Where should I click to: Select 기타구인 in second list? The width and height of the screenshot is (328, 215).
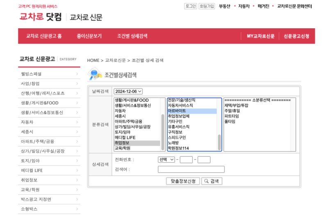click(192, 122)
